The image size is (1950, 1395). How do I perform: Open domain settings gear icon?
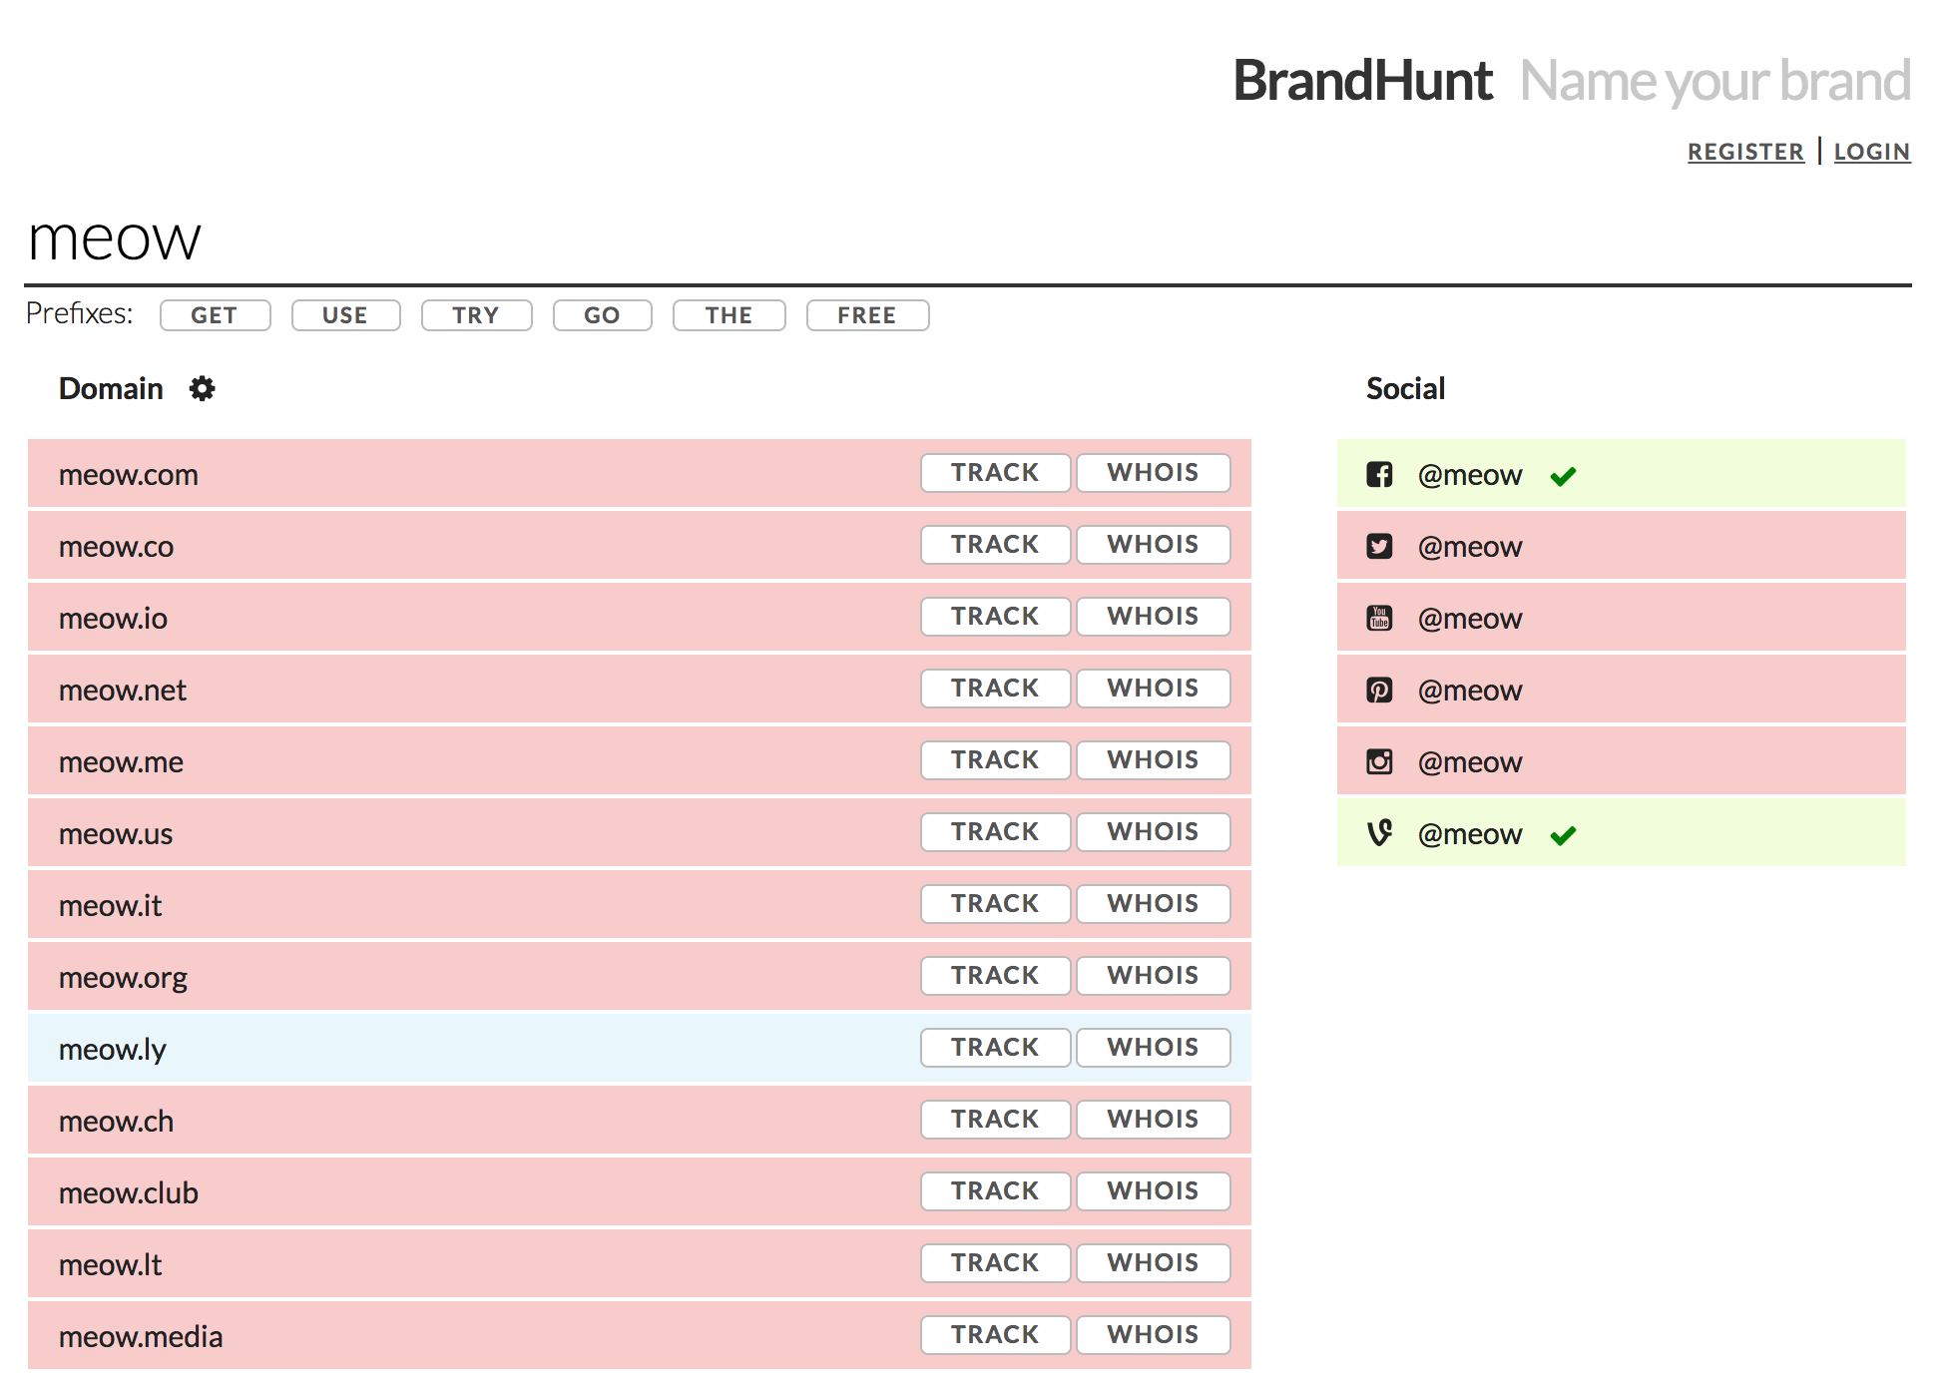(203, 388)
